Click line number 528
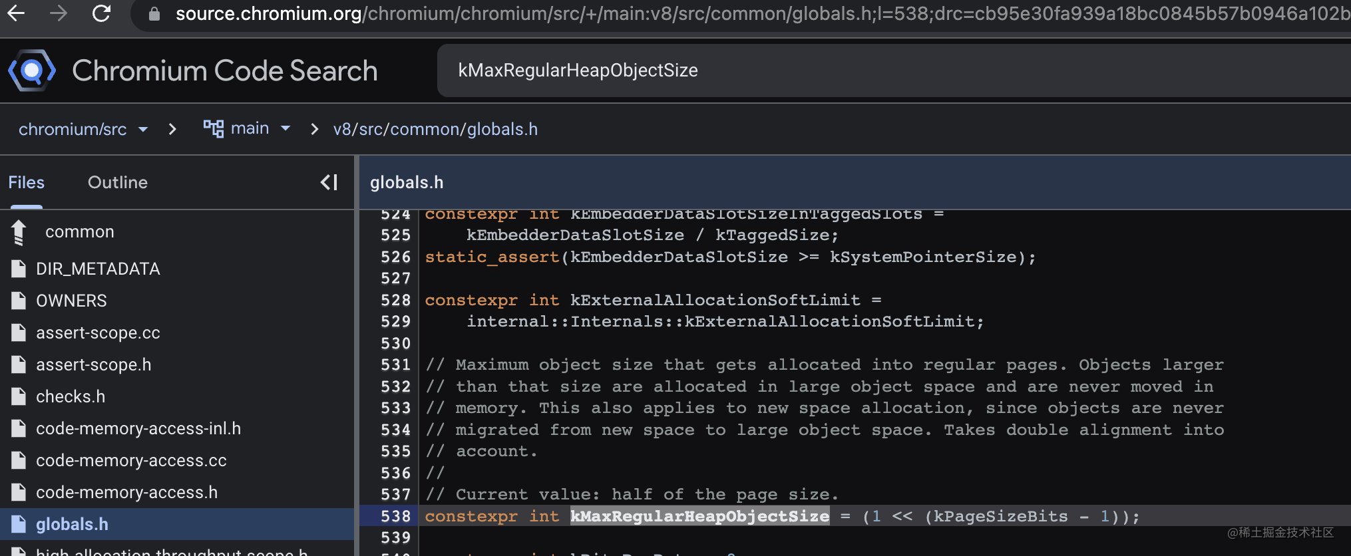The image size is (1351, 556). pos(396,300)
